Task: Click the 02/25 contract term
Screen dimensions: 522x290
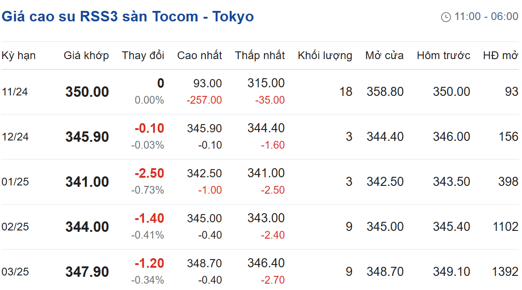Action: coord(15,227)
